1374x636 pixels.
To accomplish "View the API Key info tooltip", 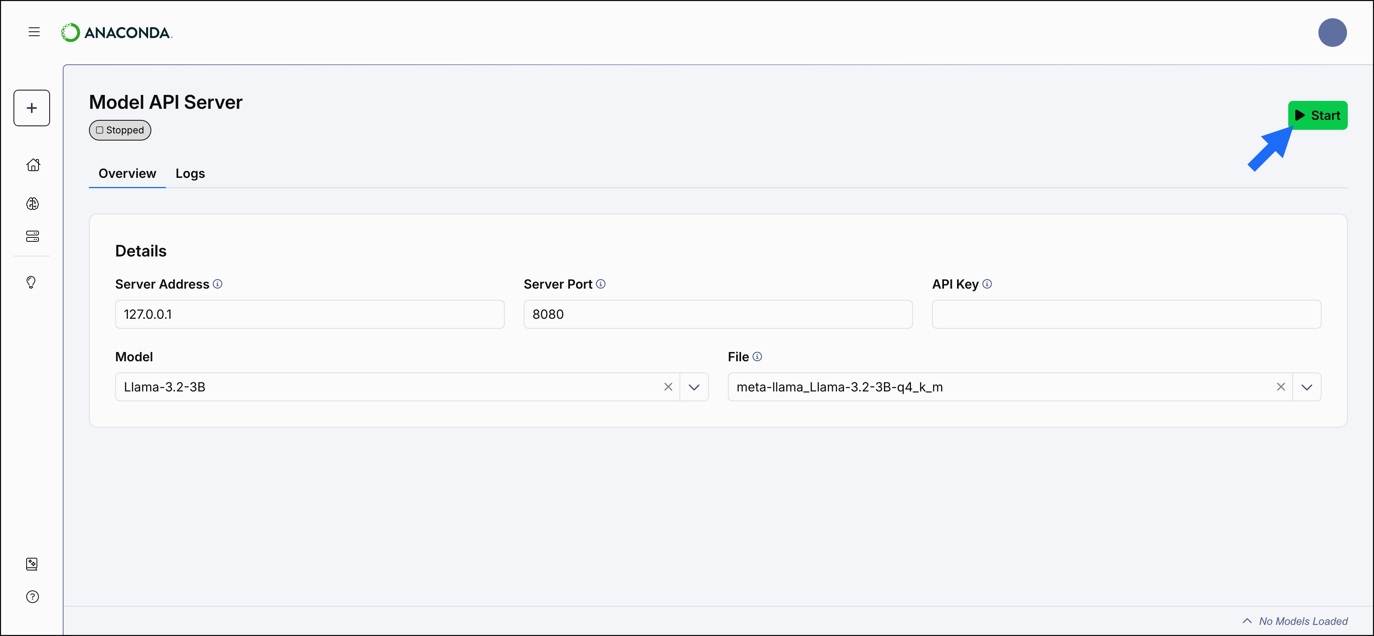I will tap(987, 283).
